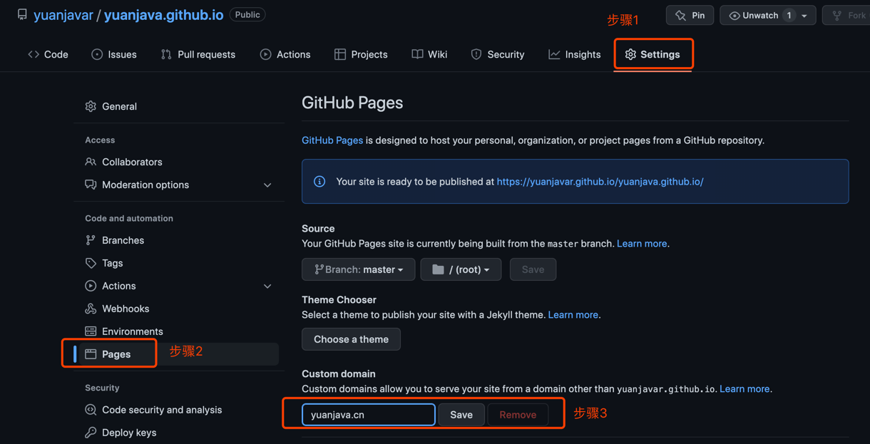This screenshot has width=870, height=444.
Task: Open the Issues tab
Action: tap(114, 54)
